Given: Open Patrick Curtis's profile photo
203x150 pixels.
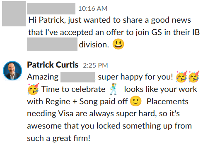Looking at the screenshot, I should coord(12,70).
